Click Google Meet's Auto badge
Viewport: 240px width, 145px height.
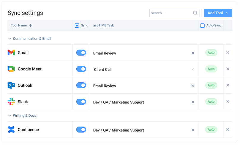(211, 69)
